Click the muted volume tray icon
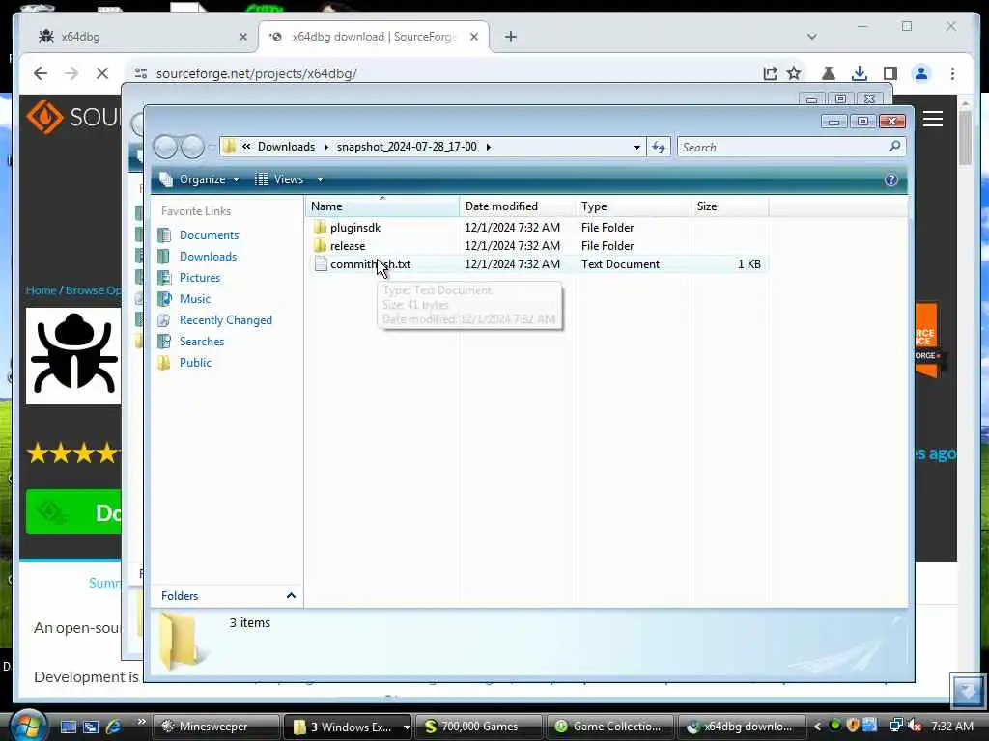The height and width of the screenshot is (741, 989). click(x=914, y=726)
